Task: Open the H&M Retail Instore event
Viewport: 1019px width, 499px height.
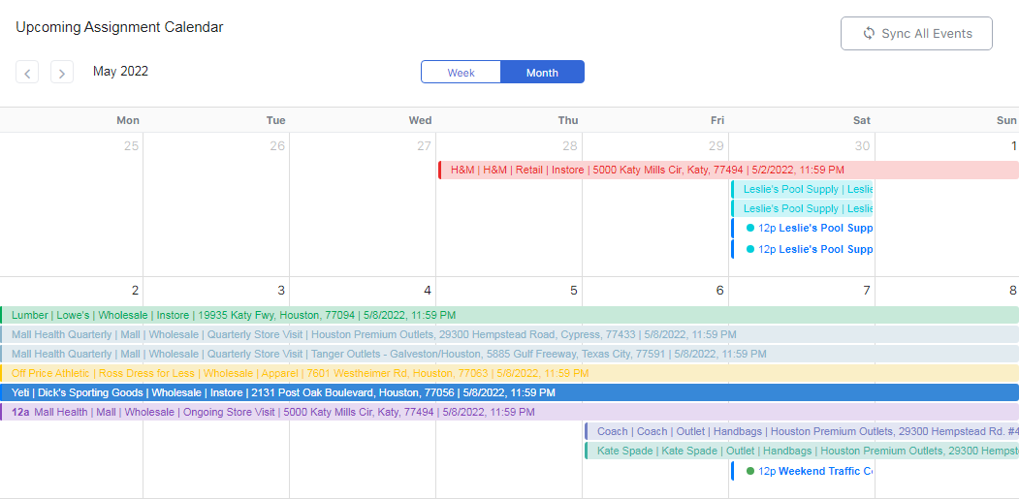Action: click(x=647, y=170)
